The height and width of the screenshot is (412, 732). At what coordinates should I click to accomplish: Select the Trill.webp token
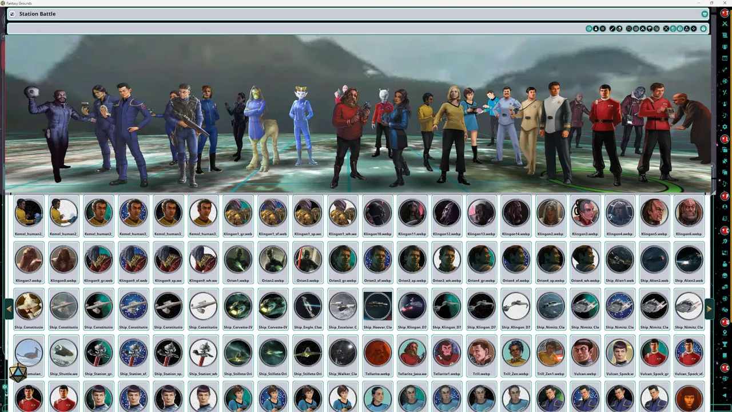coord(481,356)
